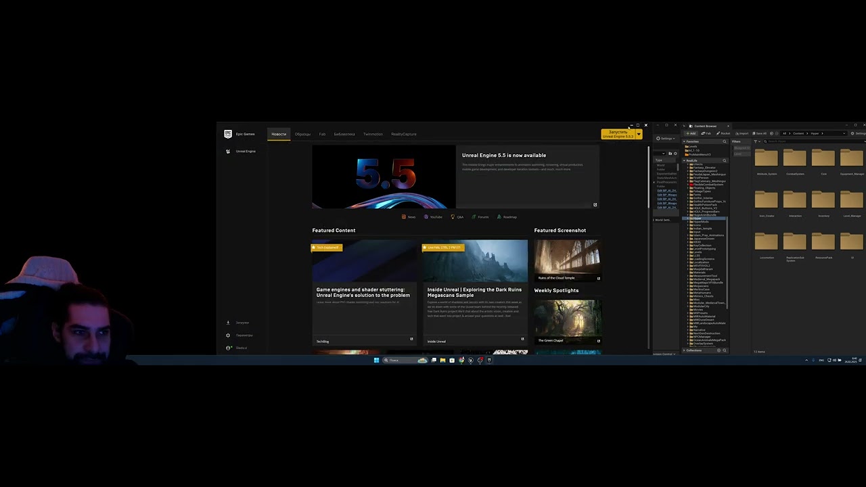This screenshot has height=487, width=866.
Task: Open the Fab tab in launcher
Action: [x=322, y=134]
